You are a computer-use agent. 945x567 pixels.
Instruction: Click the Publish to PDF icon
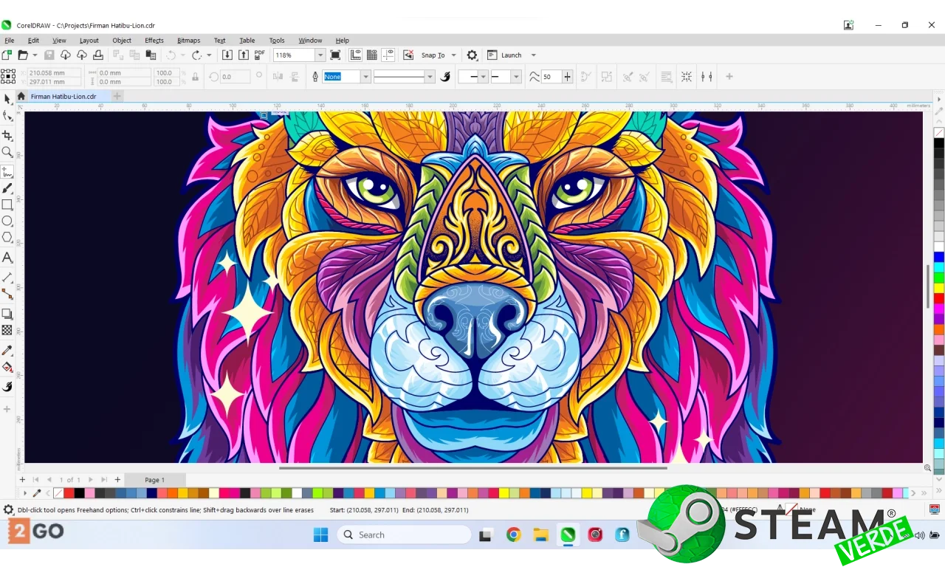pos(260,55)
